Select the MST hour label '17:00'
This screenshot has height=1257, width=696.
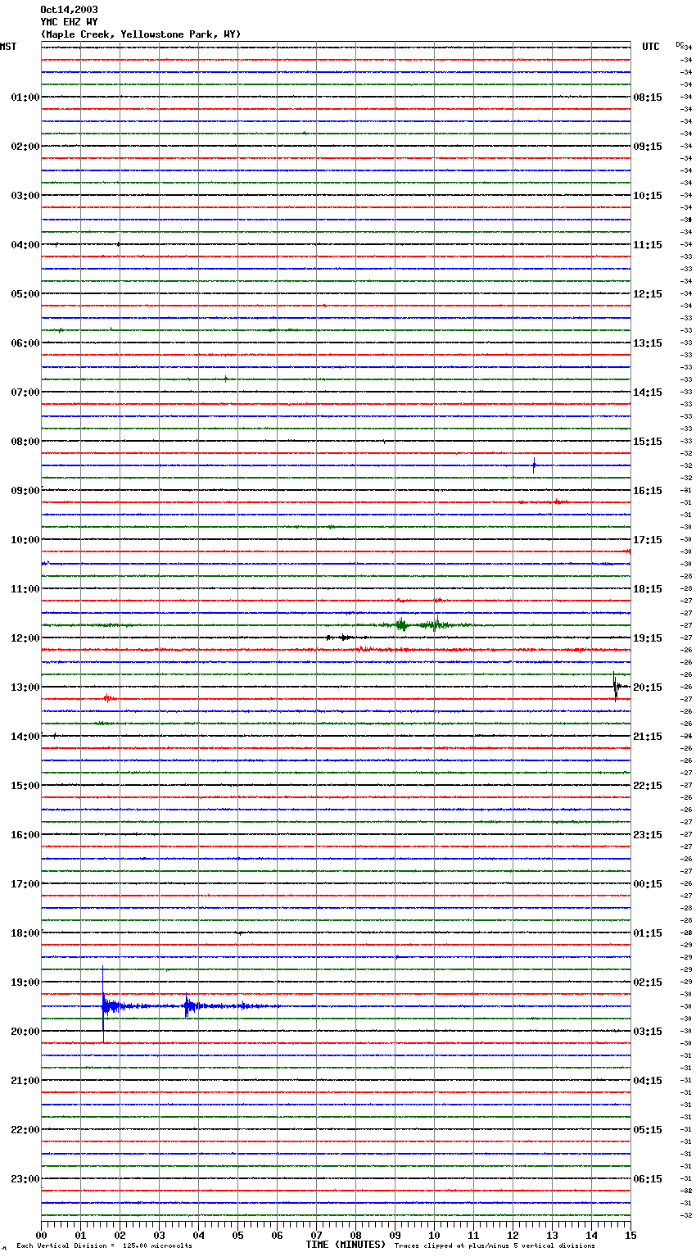[25, 884]
